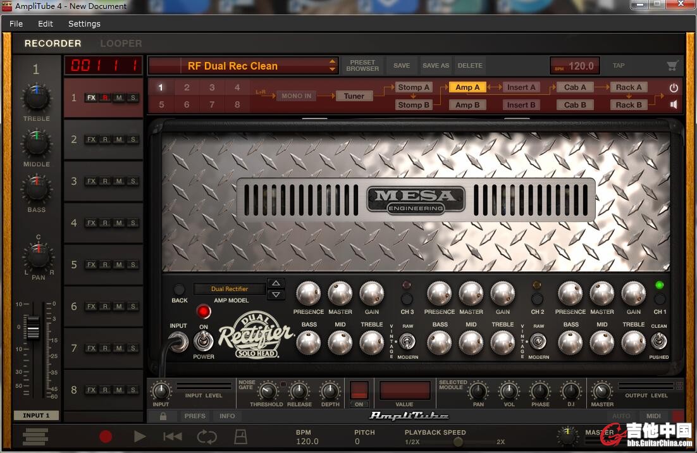This screenshot has height=453, width=697.
Task: Select chain preset slot 2
Action: [187, 87]
